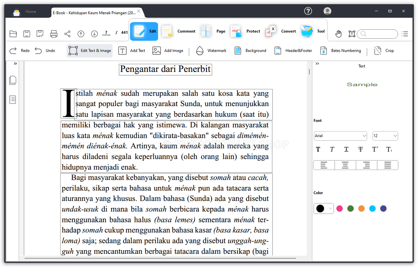The width and height of the screenshot is (418, 267).
Task: Align text to the right
Action: pos(366,165)
